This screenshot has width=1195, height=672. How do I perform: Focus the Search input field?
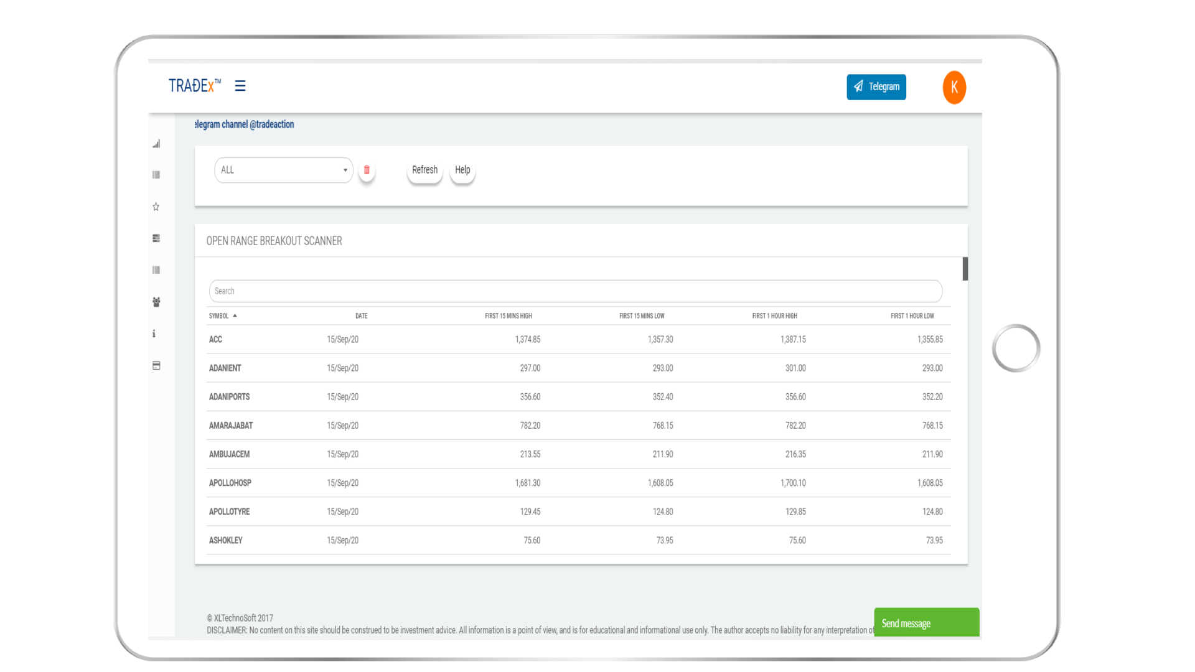pyautogui.click(x=576, y=291)
